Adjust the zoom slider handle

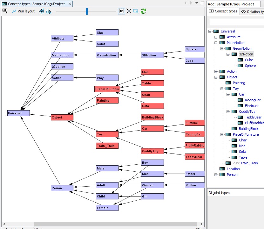tap(87, 11)
